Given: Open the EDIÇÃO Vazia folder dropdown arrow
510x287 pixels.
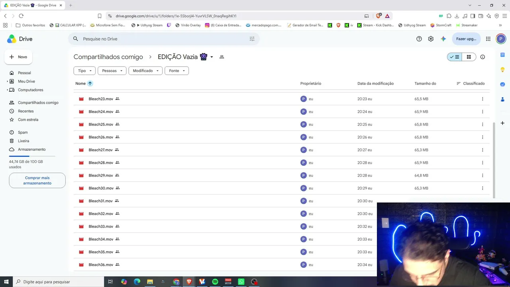Looking at the screenshot, I should (212, 57).
